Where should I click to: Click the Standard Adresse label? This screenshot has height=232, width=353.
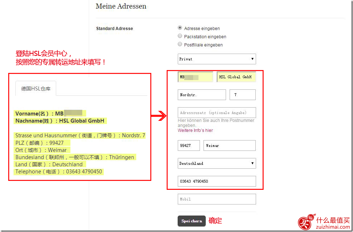point(114,29)
